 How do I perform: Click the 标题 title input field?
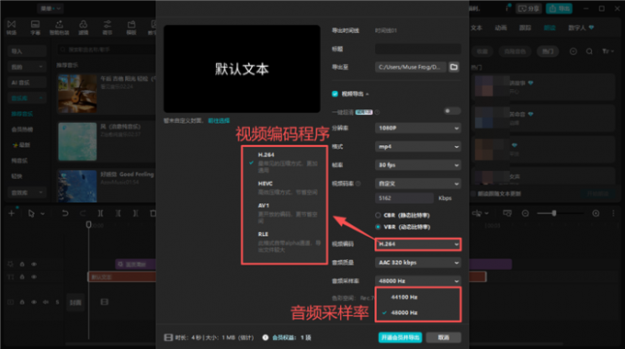tap(417, 49)
